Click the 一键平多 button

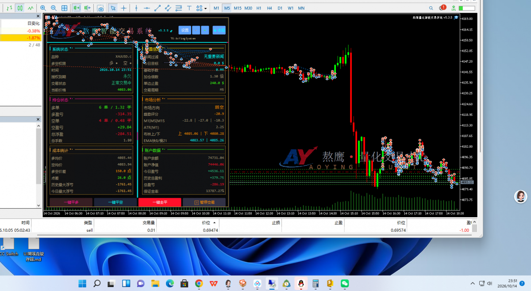click(71, 202)
